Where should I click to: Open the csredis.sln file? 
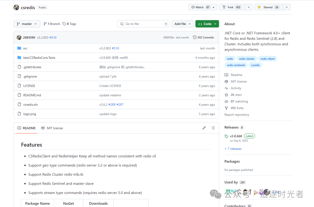coord(31,105)
